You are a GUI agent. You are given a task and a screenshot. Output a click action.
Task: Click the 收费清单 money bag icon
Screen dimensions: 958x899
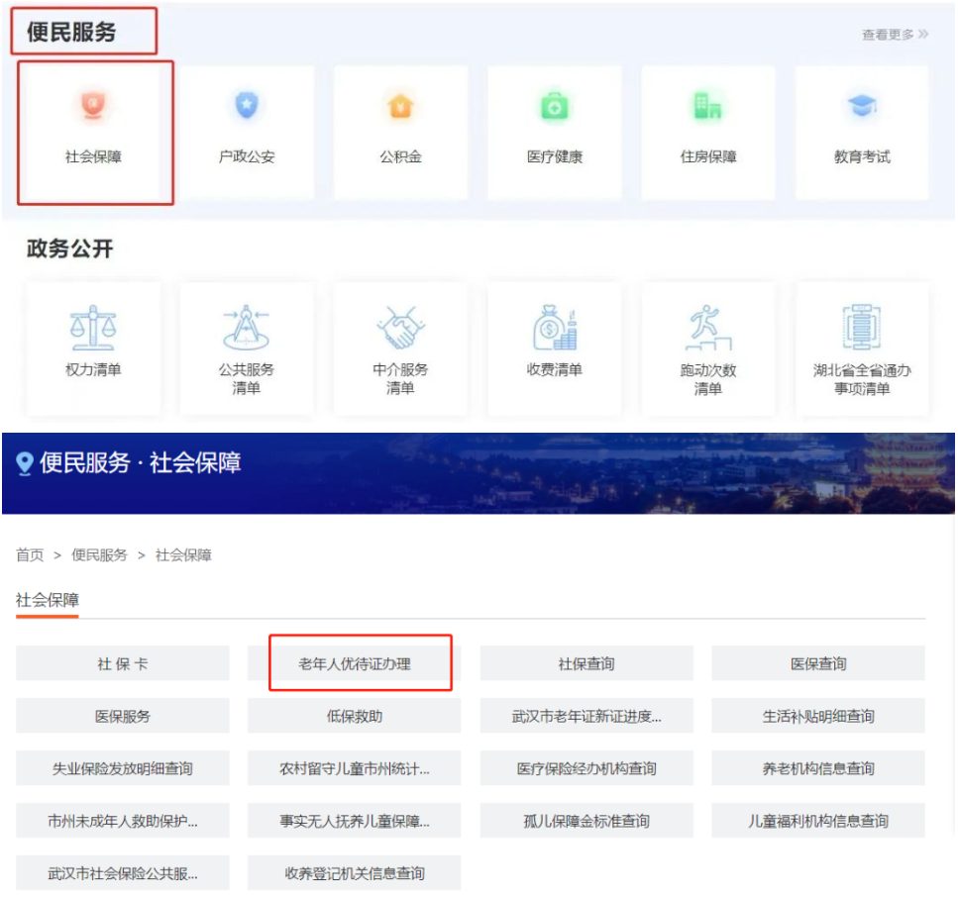tap(555, 328)
